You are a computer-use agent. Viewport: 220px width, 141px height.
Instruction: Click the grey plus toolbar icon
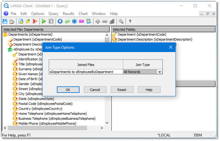click(98, 21)
